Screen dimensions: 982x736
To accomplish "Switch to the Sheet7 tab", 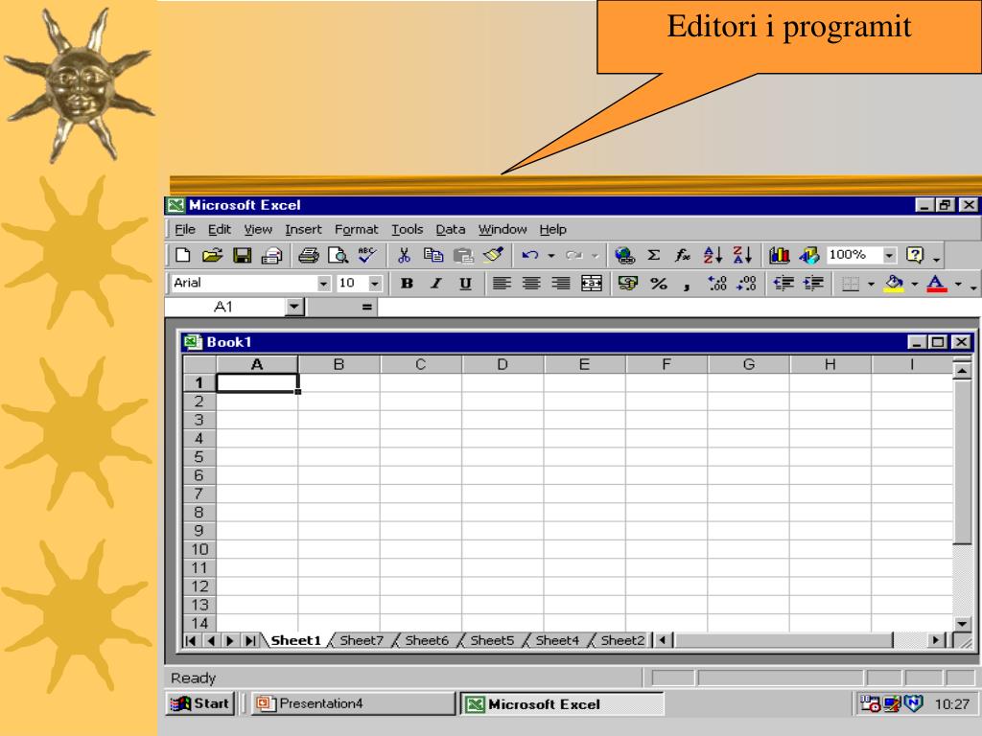I will click(x=362, y=640).
